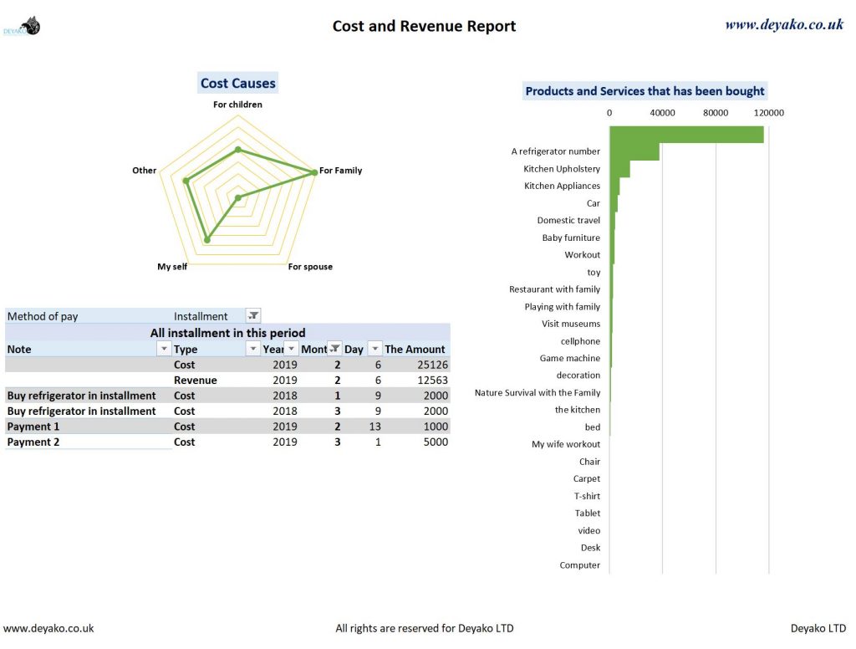Click the For Family radar axis label

tap(339, 170)
